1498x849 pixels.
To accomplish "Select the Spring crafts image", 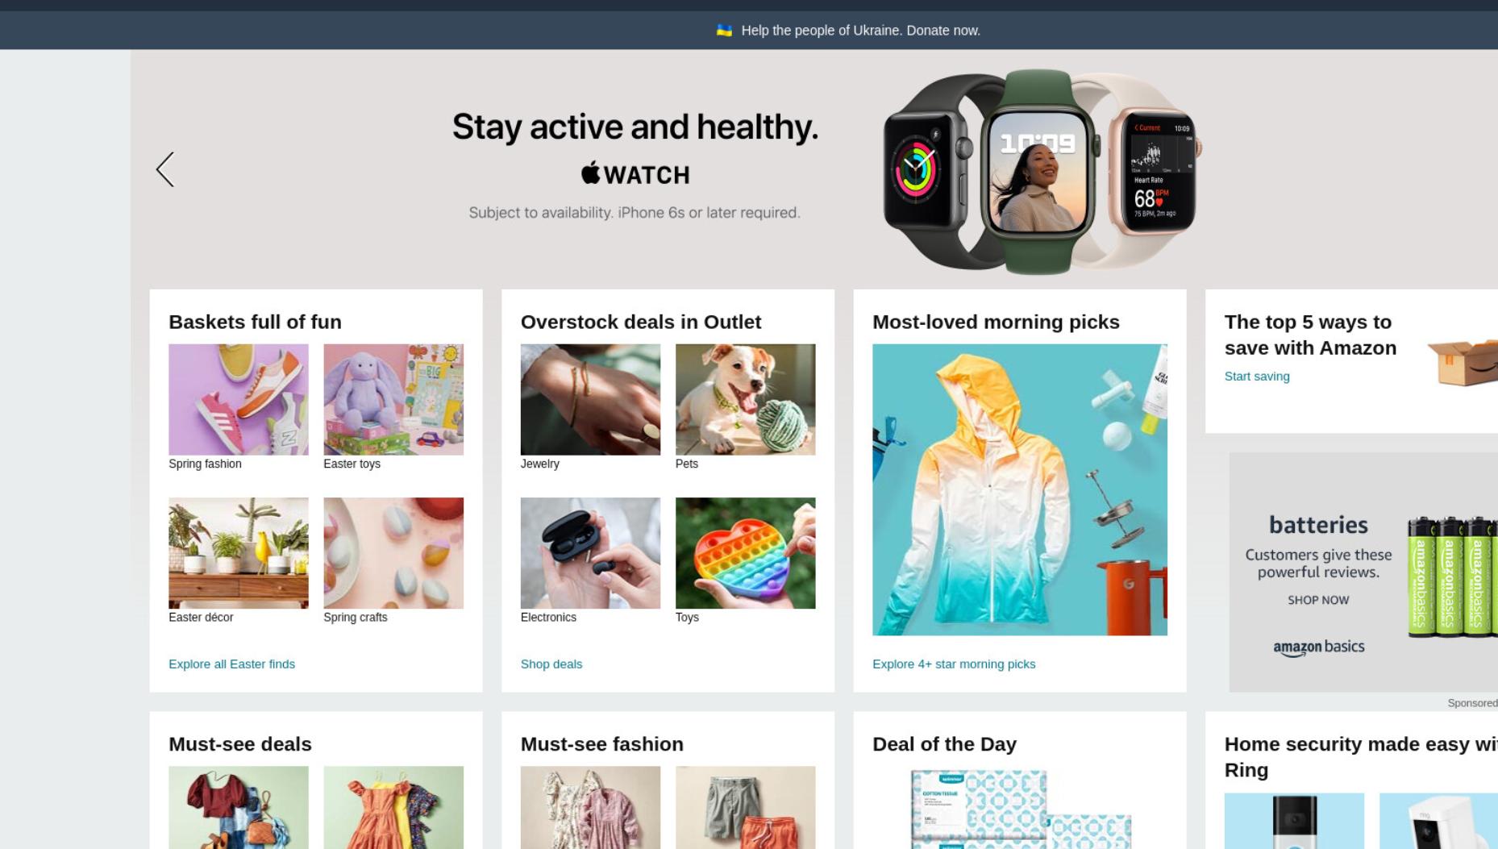I will tap(393, 553).
